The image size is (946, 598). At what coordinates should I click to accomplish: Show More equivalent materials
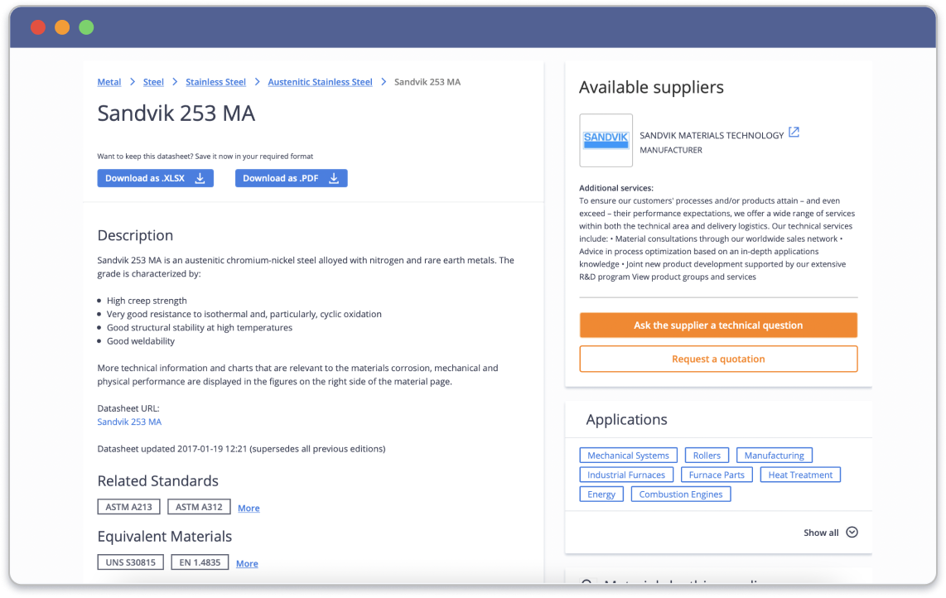pos(247,564)
